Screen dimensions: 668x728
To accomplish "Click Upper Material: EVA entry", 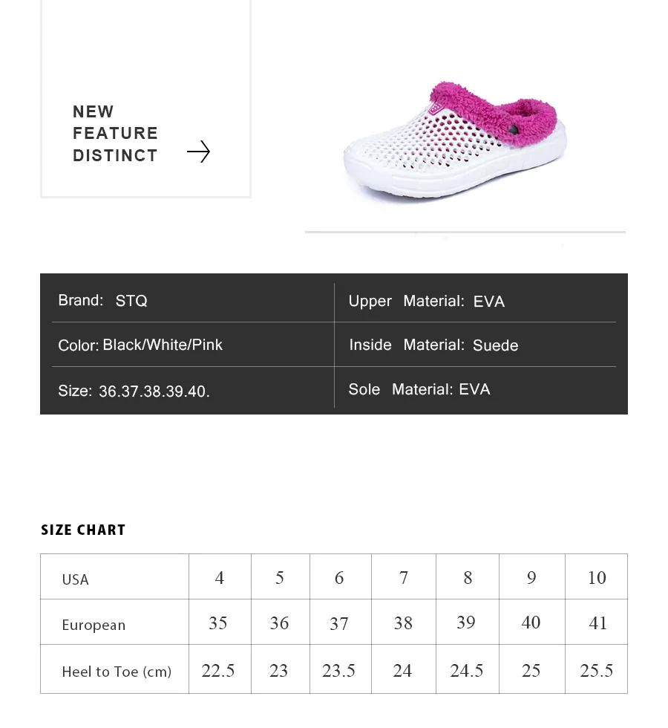I will [426, 301].
